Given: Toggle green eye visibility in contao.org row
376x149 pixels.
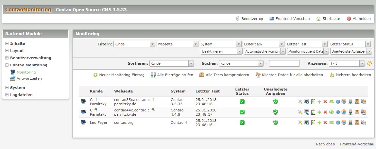Looking at the screenshot, I should pyautogui.click(x=332, y=123).
